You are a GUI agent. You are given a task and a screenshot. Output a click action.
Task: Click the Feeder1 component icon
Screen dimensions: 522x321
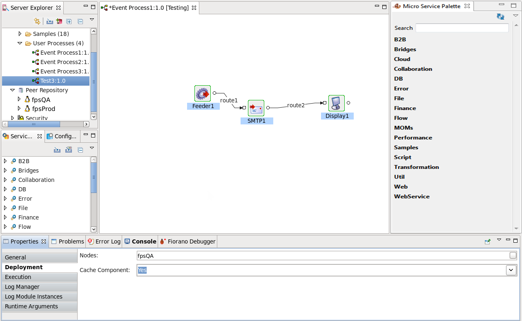[202, 93]
